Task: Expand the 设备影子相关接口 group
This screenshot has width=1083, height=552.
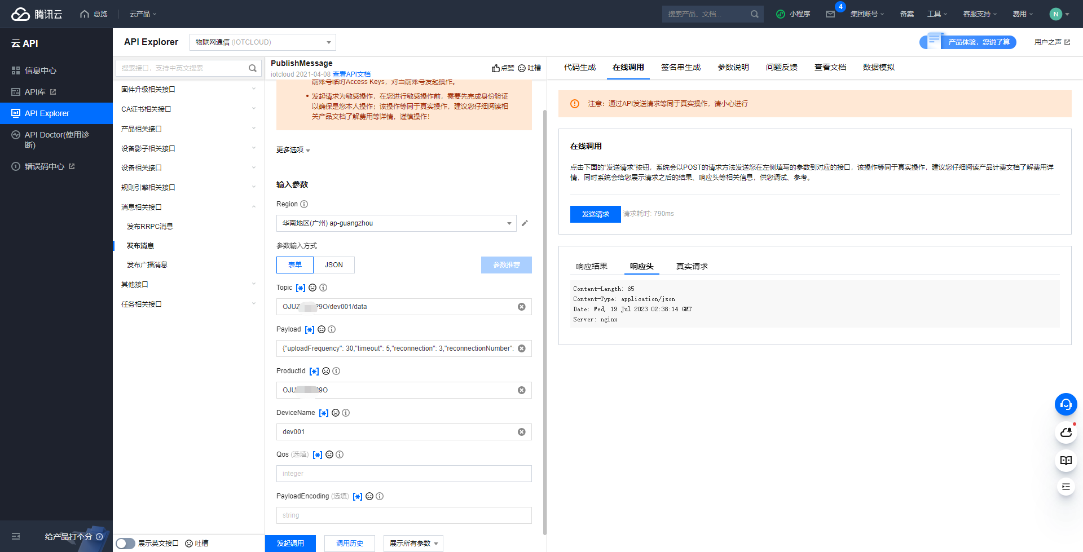Action: pos(188,148)
